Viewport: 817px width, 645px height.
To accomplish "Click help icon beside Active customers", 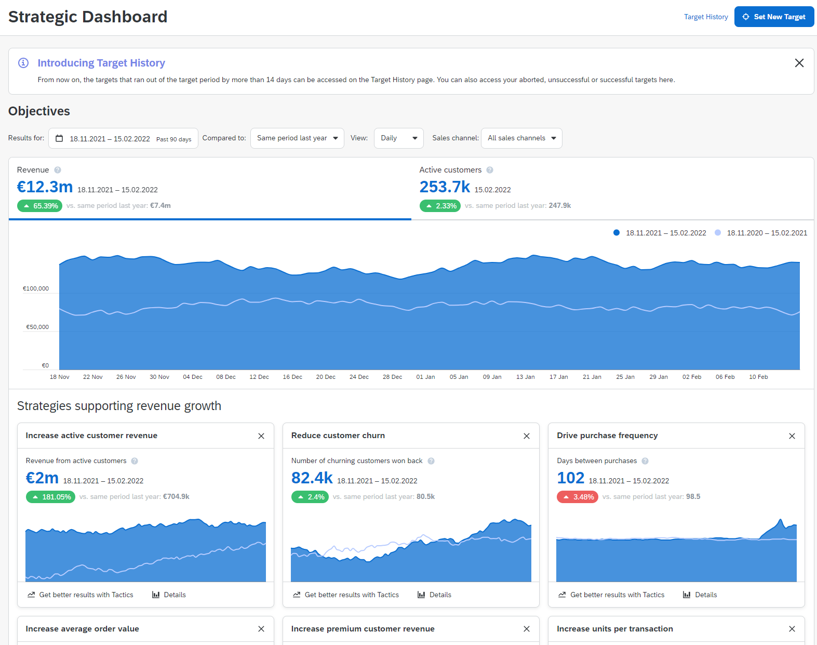I will coord(490,170).
